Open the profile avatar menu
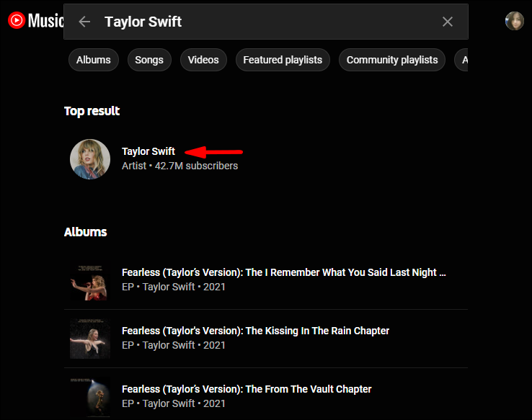 point(515,21)
